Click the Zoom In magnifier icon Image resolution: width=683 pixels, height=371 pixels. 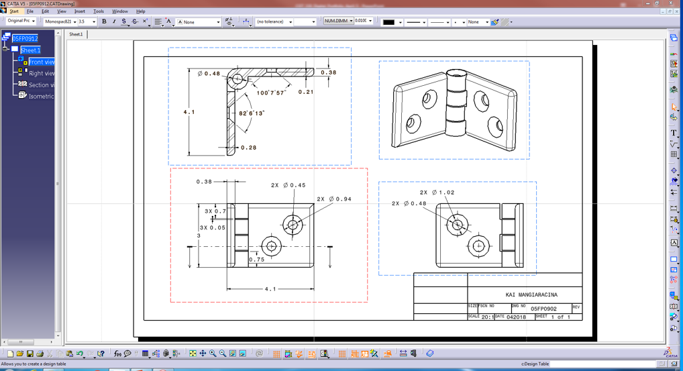click(213, 354)
